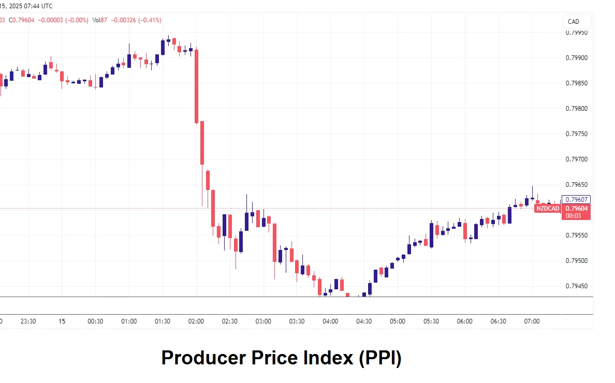Viewport: 615px width, 383px height.
Task: Click the 0.79500 price scale label
Action: [x=577, y=261]
